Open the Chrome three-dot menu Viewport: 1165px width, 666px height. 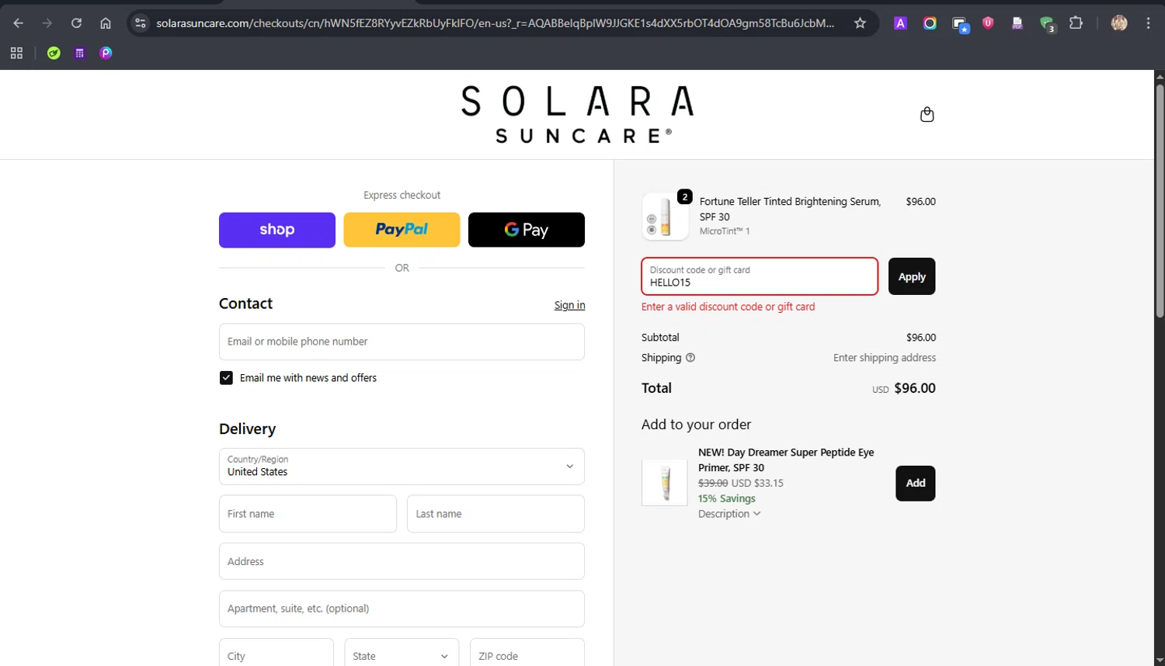tap(1148, 23)
